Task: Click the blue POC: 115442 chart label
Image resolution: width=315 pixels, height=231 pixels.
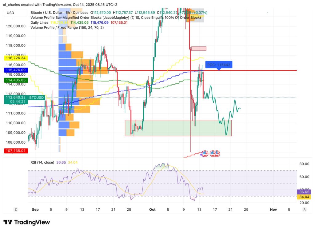Action: 219,65
